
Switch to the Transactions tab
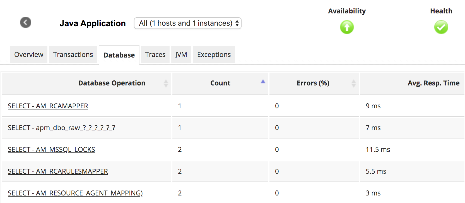73,54
